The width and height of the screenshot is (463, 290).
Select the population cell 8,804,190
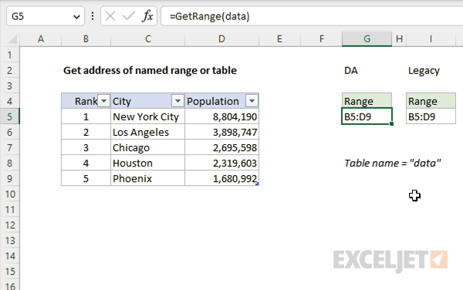click(x=221, y=116)
